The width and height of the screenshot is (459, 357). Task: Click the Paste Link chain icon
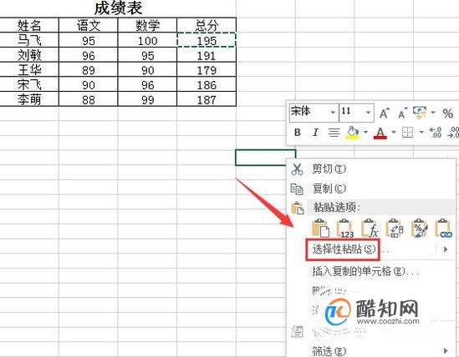pyautogui.click(x=444, y=229)
